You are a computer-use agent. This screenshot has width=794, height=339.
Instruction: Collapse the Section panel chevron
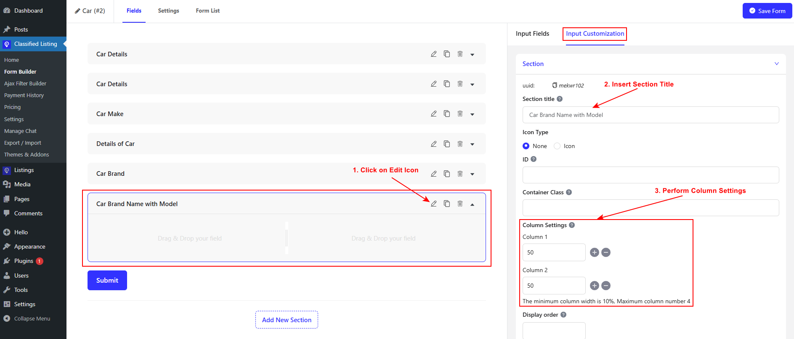777,64
